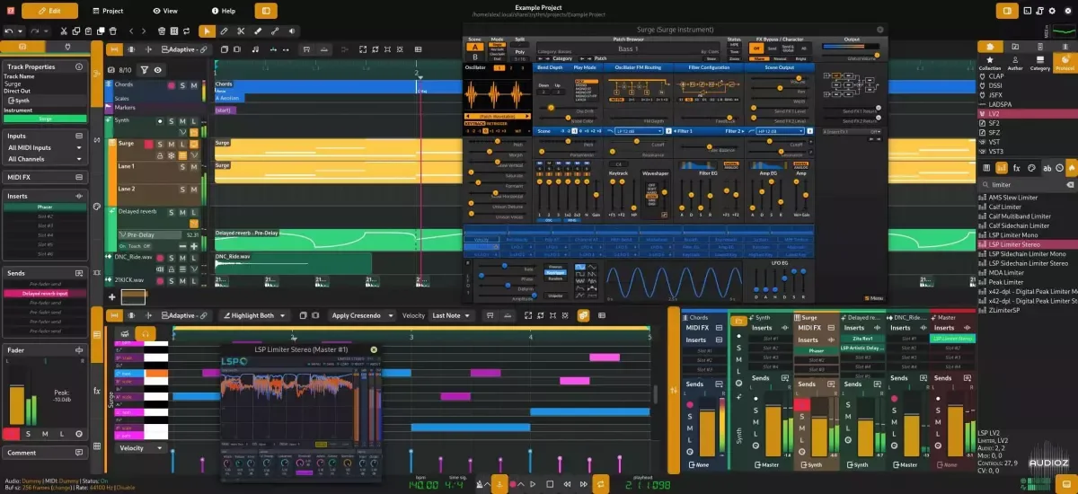The width and height of the screenshot is (1078, 494).
Task: Open the Velocity lane dropdown
Action: click(x=141, y=447)
